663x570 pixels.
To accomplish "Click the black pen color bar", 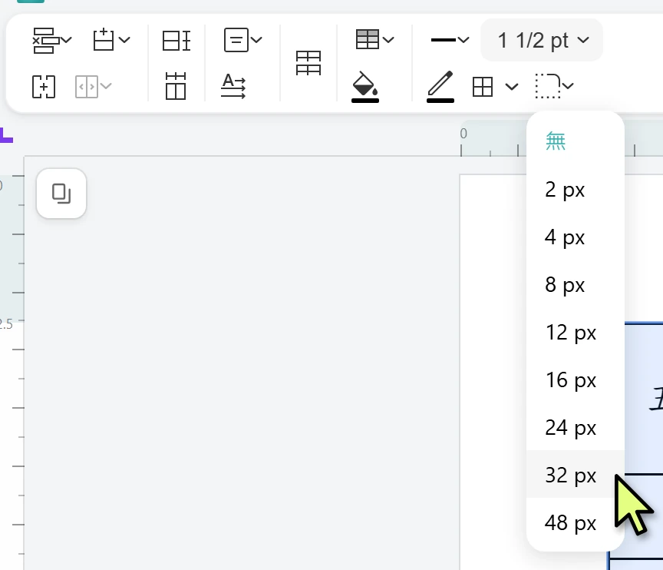I will pos(440,101).
